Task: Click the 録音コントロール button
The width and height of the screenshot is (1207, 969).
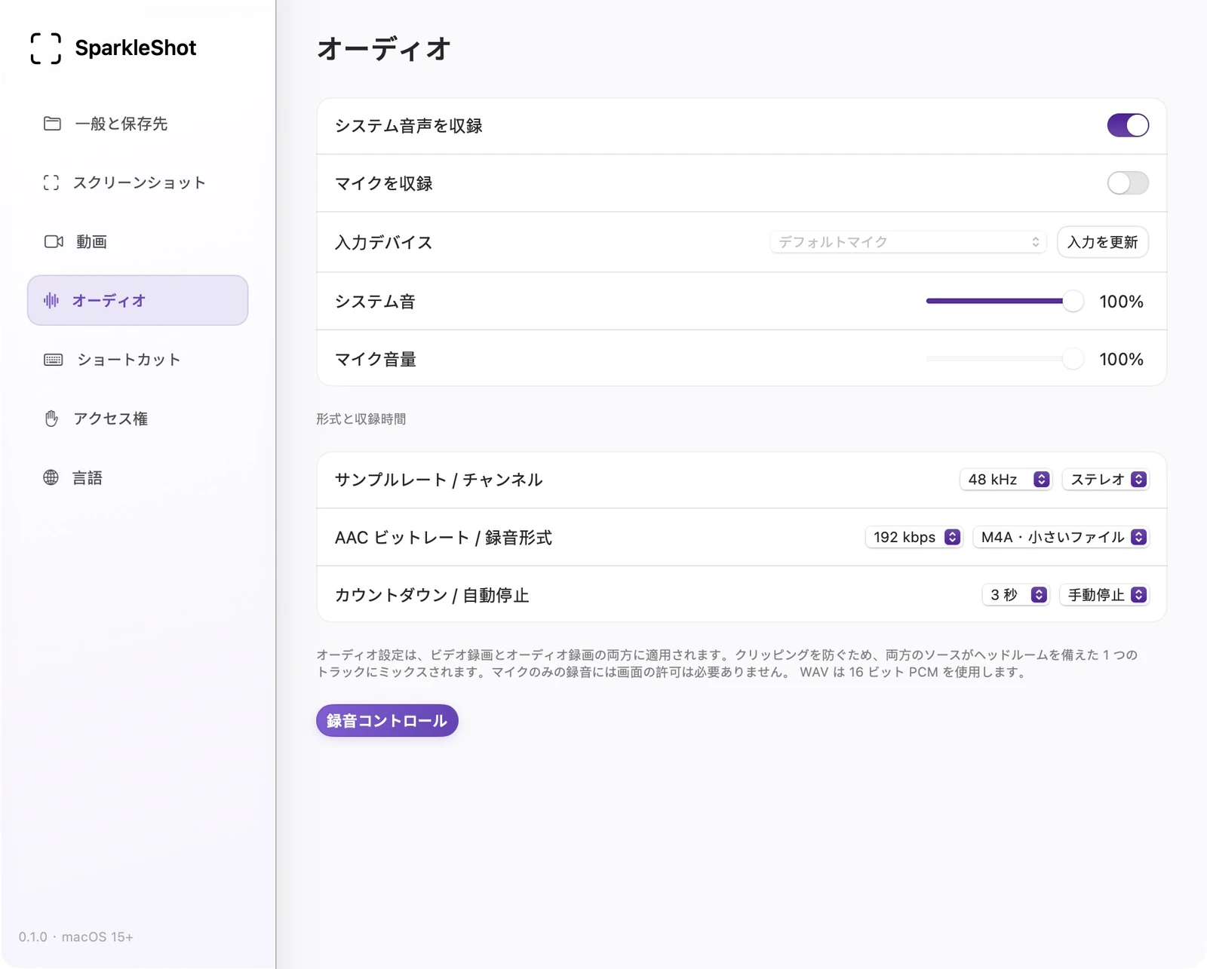Action: pyautogui.click(x=387, y=721)
